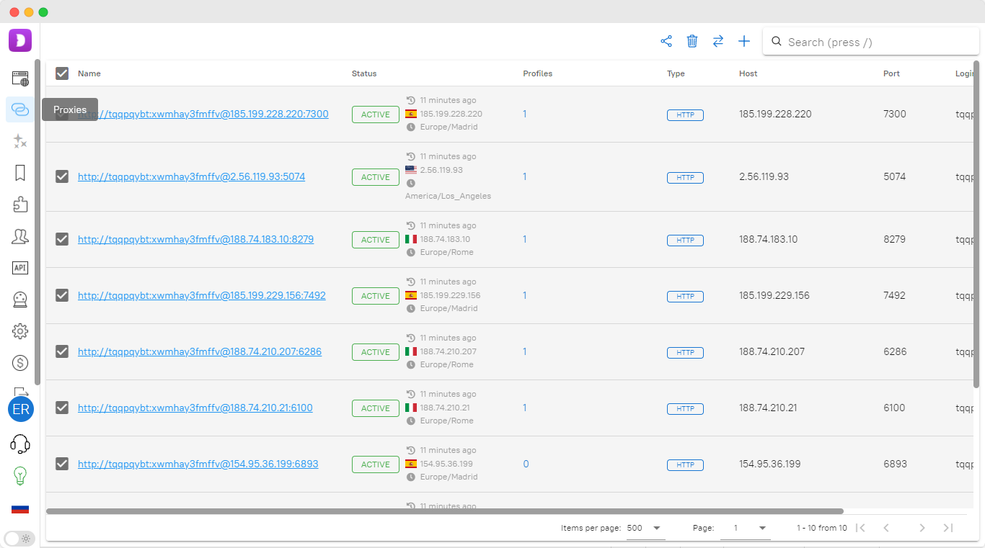Viewport: 985px width, 548px height.
Task: Uncheck the 154.95.36.199:6893 proxy row
Action: 62,464
